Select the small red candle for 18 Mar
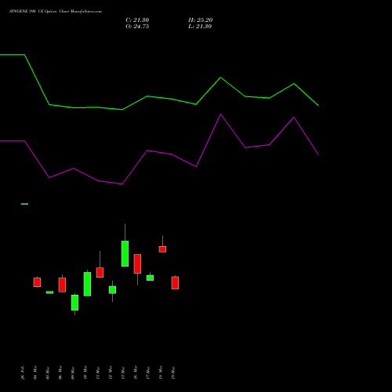 point(162,249)
